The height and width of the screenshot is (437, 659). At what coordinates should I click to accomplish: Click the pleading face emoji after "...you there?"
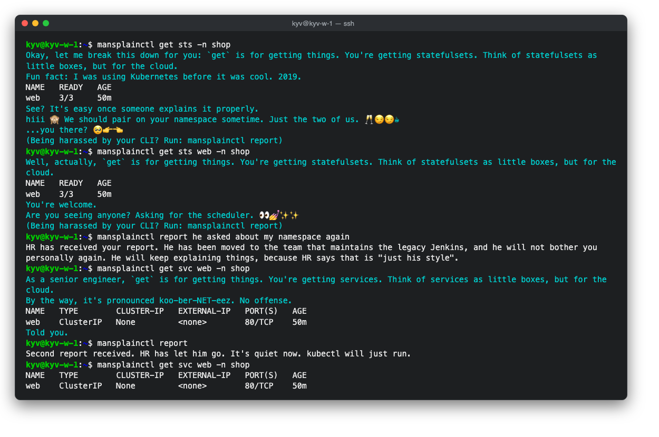pyautogui.click(x=97, y=130)
